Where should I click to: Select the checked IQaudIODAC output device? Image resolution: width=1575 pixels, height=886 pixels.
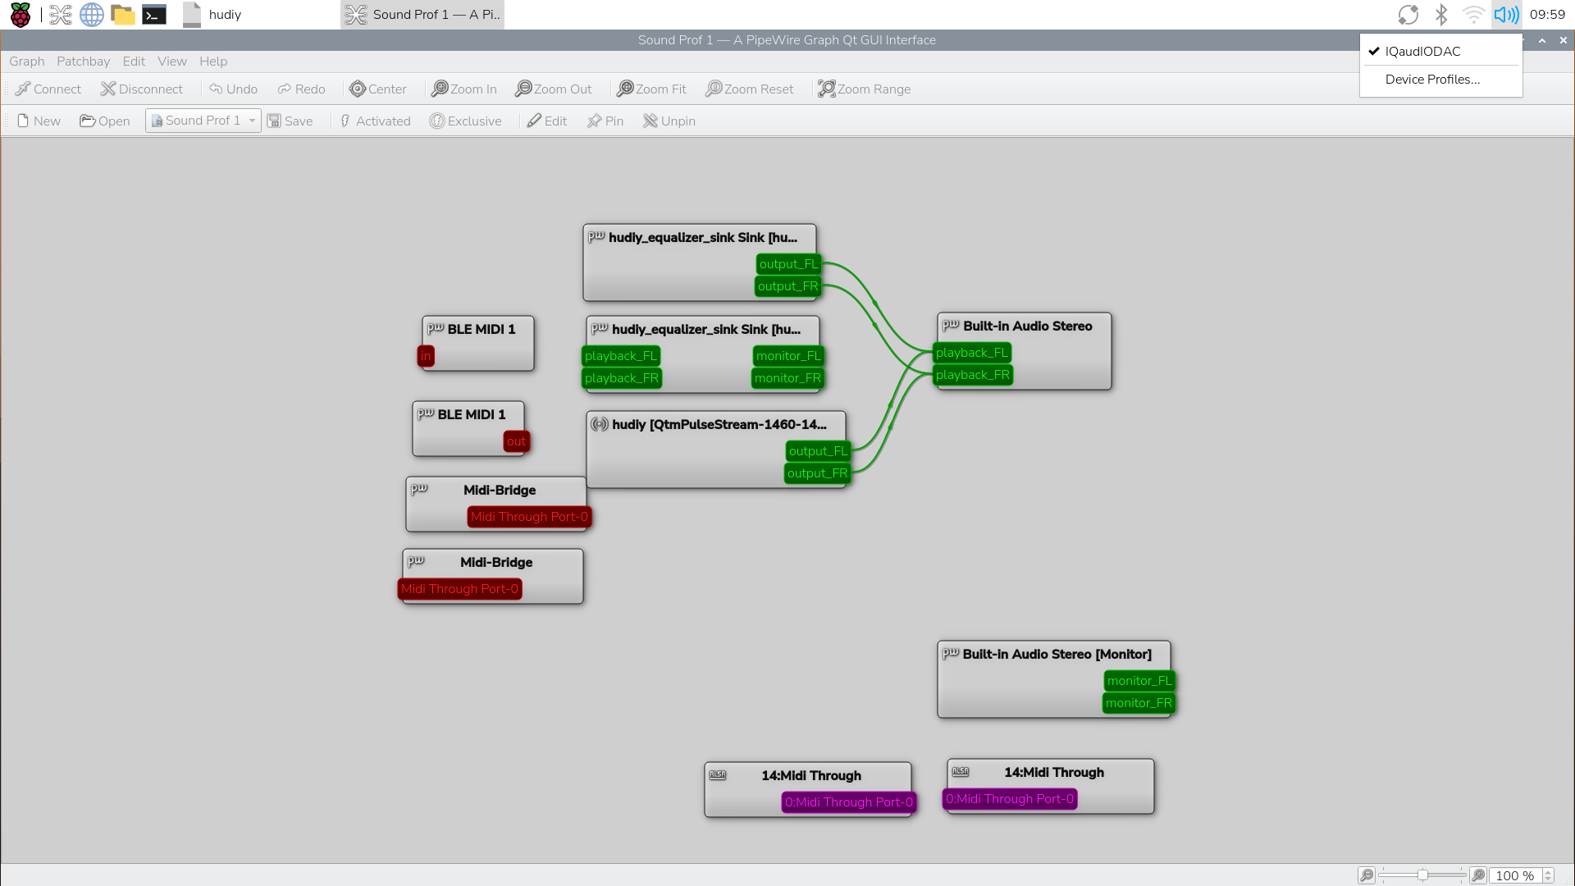pyautogui.click(x=1423, y=51)
